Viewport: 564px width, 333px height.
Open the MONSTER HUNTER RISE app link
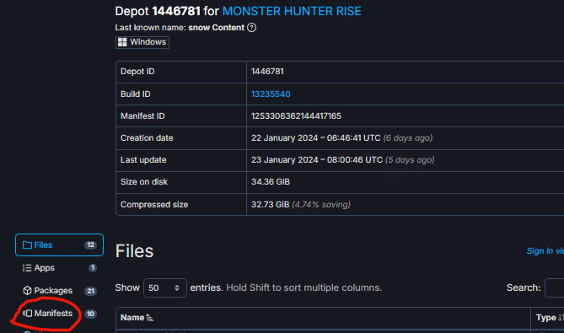click(x=292, y=11)
